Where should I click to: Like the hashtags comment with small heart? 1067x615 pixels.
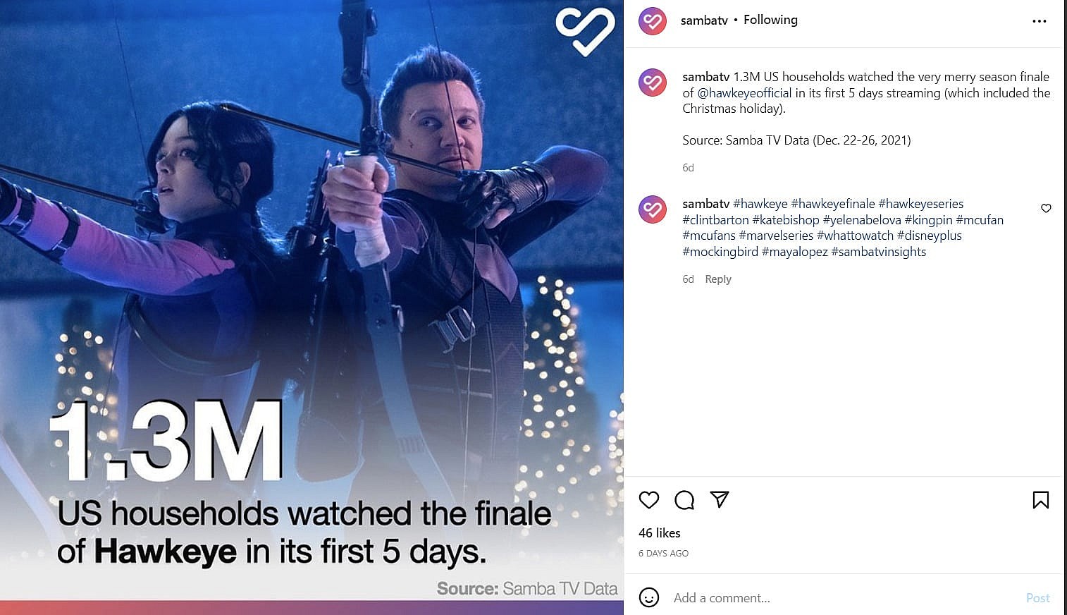click(1046, 208)
